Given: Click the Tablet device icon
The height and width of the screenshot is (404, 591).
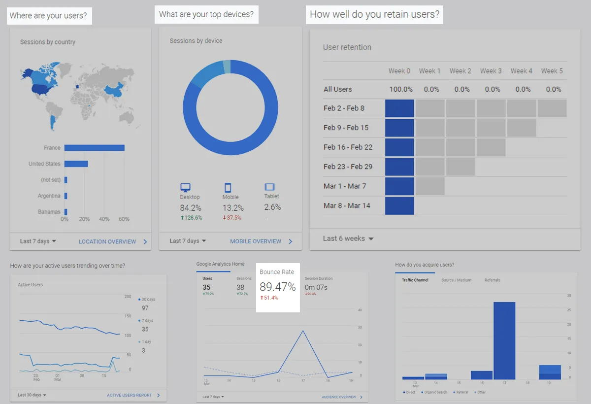Looking at the screenshot, I should 269,187.
